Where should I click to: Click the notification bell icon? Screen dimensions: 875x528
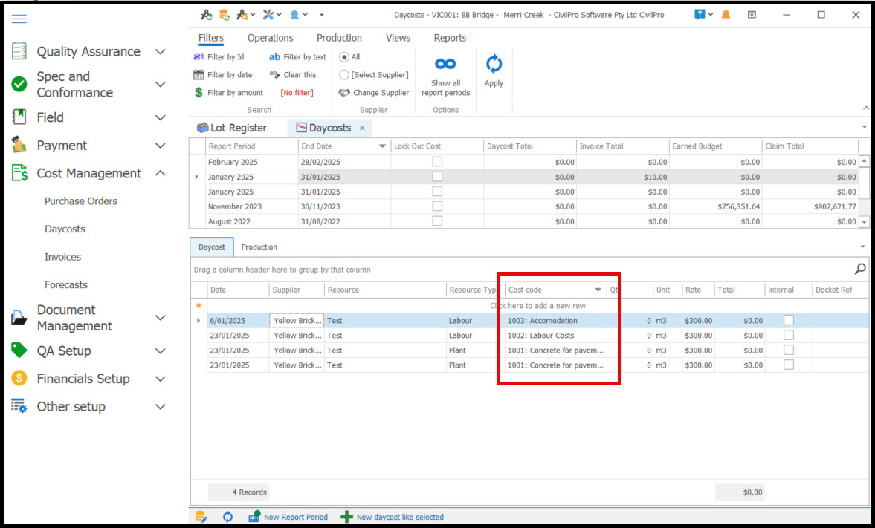pos(726,15)
